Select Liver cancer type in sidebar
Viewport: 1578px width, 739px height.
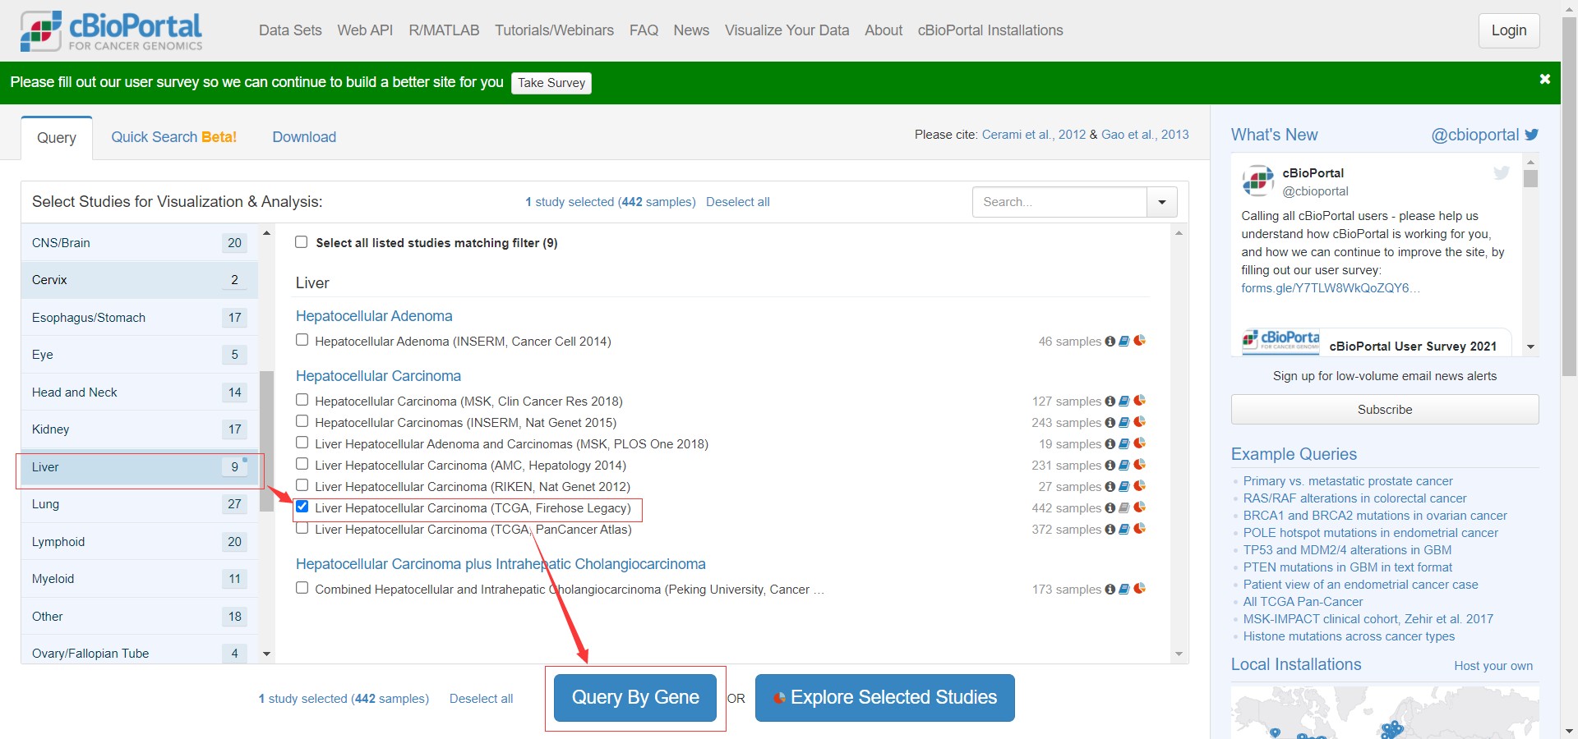[x=140, y=467]
